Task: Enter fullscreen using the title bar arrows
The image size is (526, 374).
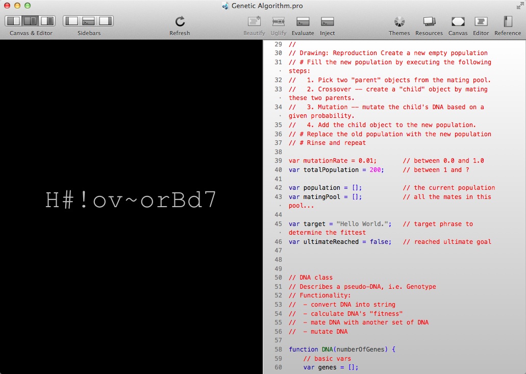Action: pyautogui.click(x=519, y=6)
